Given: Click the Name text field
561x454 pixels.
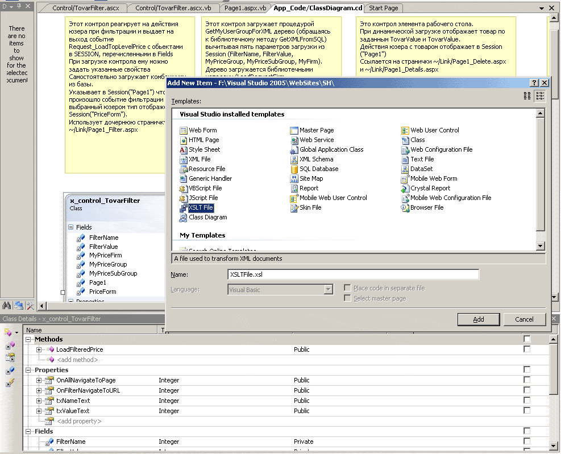Looking at the screenshot, I should (x=353, y=274).
